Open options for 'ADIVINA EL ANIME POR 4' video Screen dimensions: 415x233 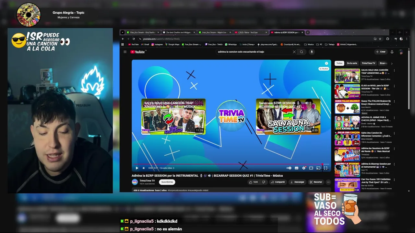pyautogui.click(x=394, y=117)
